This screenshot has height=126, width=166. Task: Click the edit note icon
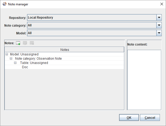(x=25, y=43)
